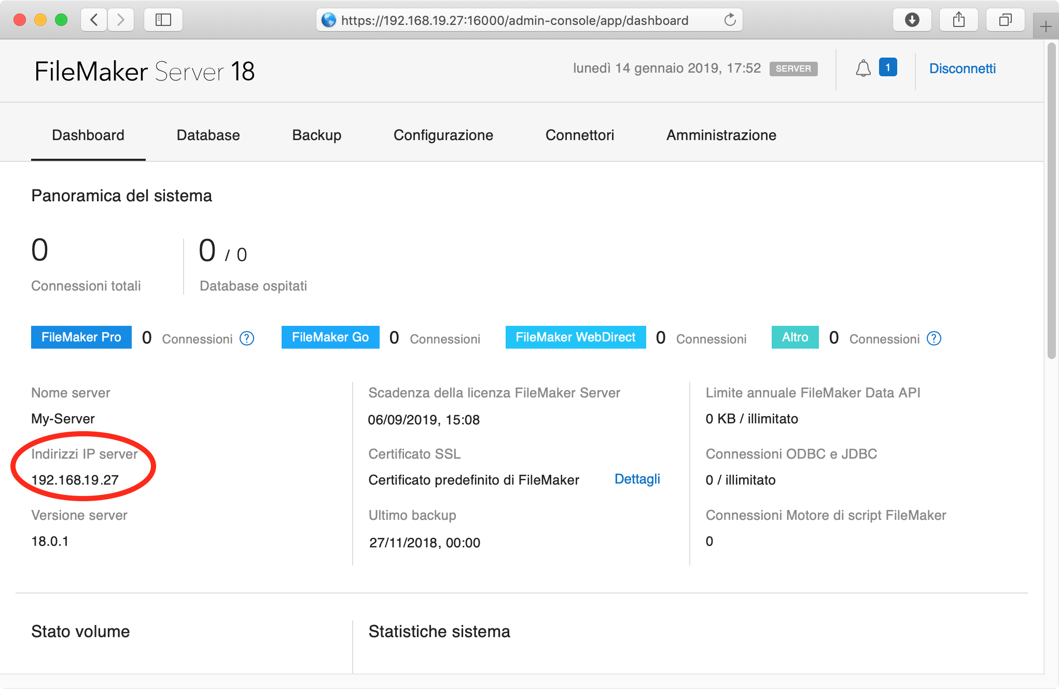Click the server version 18.0.1

coord(50,541)
